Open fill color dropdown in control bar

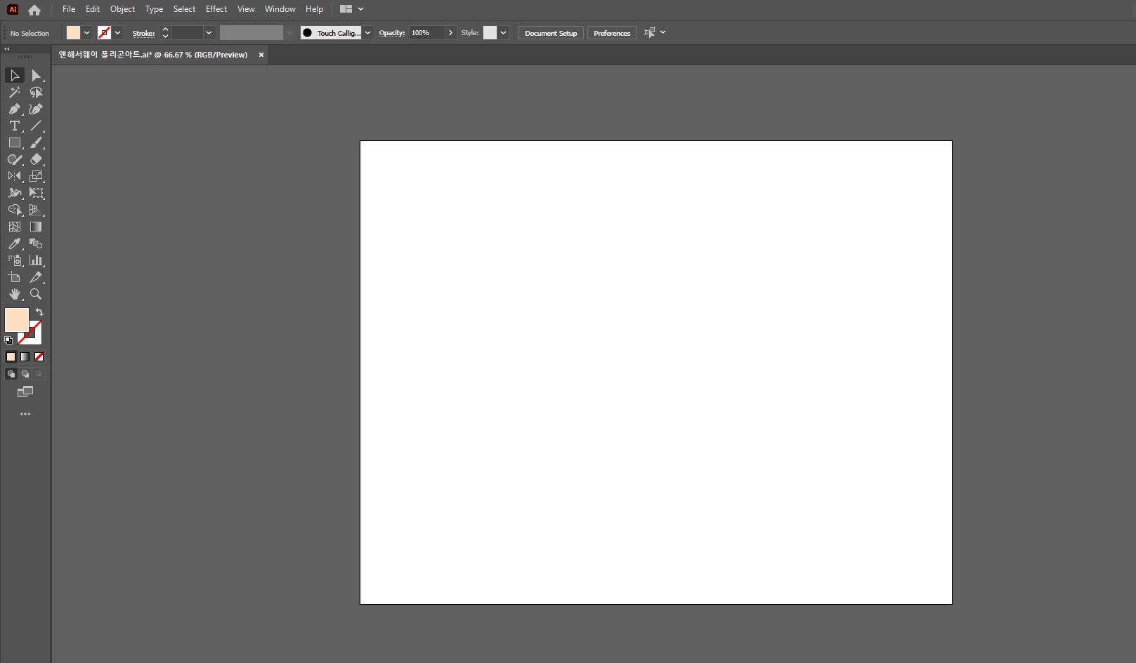tap(86, 33)
